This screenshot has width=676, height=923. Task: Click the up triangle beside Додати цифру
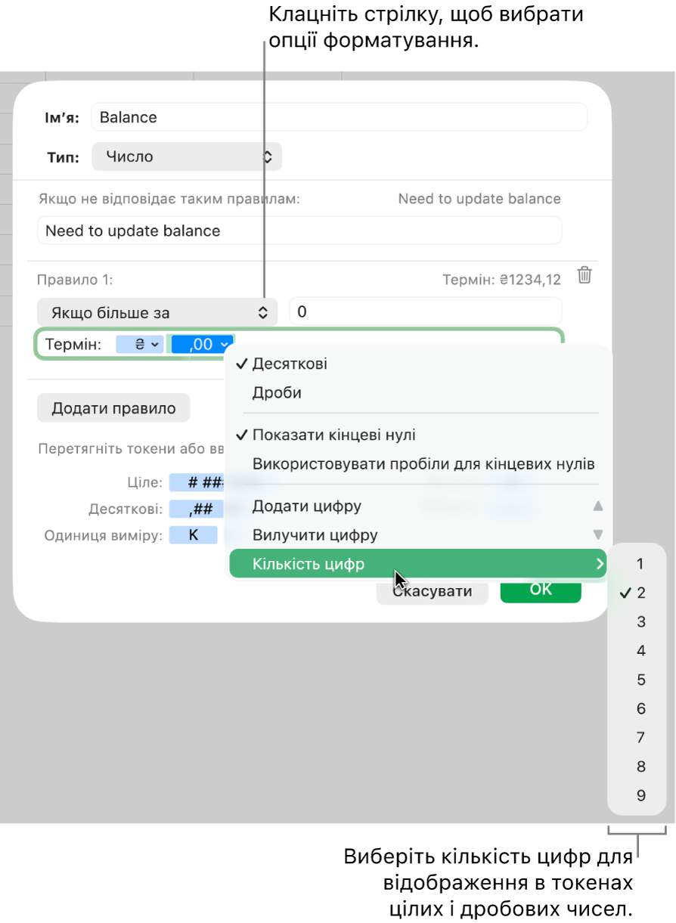point(598,506)
